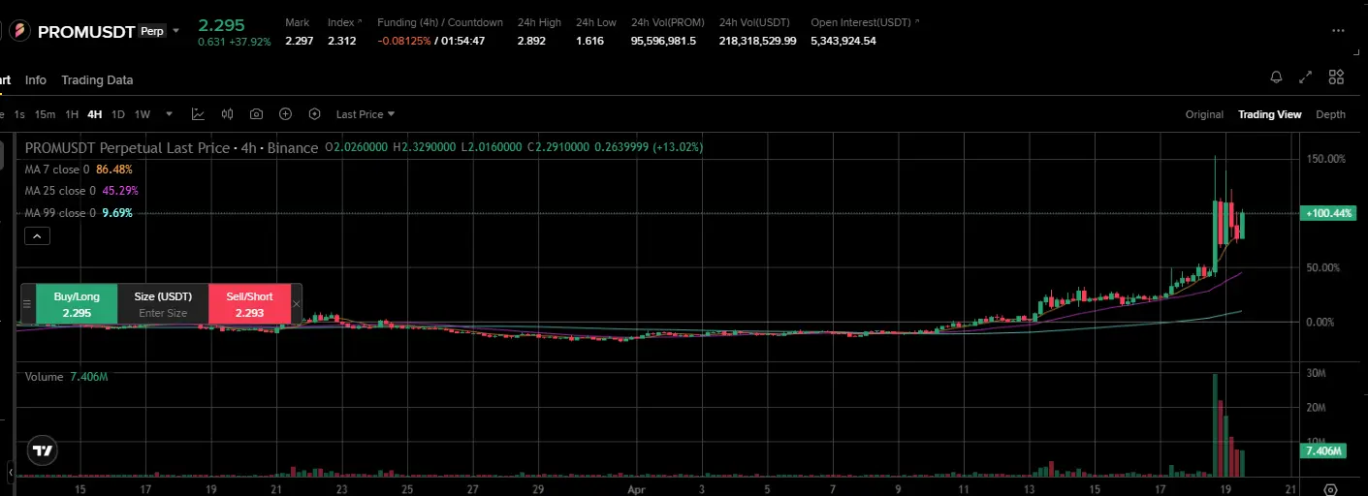The width and height of the screenshot is (1368, 496).
Task: Click the 150.00% price axis label
Action: [1327, 159]
